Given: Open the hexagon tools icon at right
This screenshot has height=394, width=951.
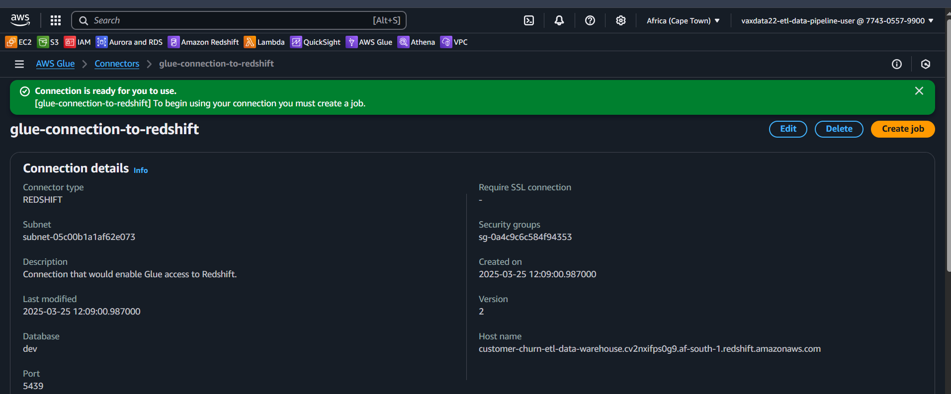Looking at the screenshot, I should (x=926, y=64).
